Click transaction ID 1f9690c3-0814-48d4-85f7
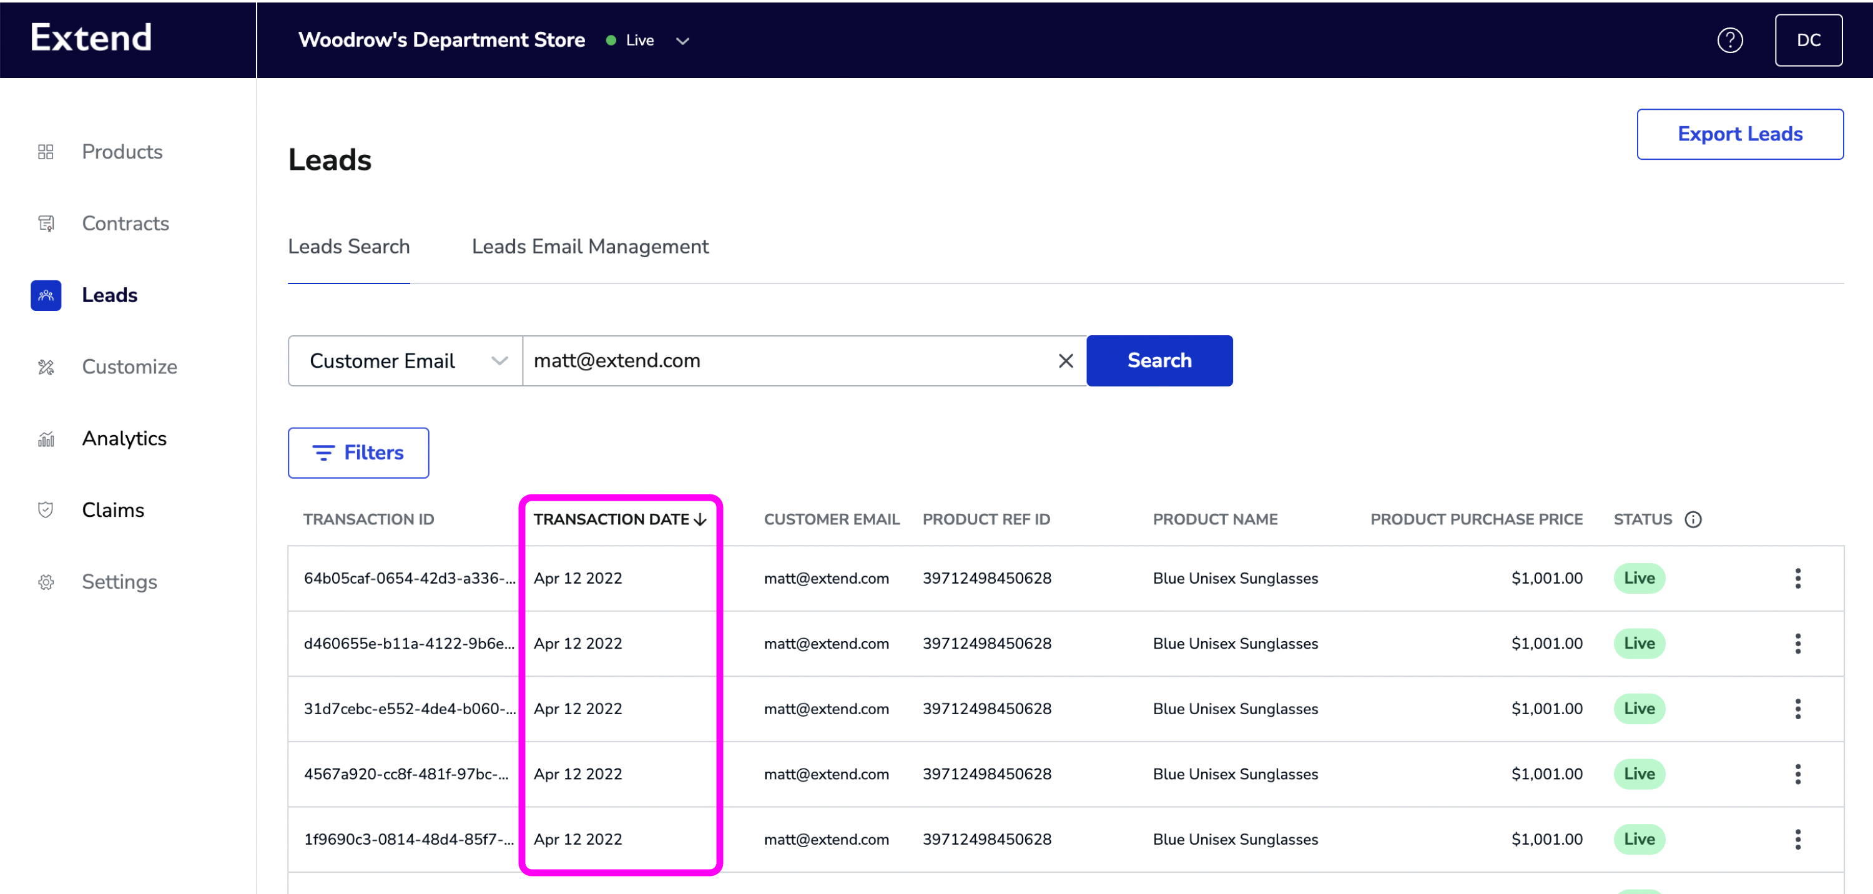 409,840
